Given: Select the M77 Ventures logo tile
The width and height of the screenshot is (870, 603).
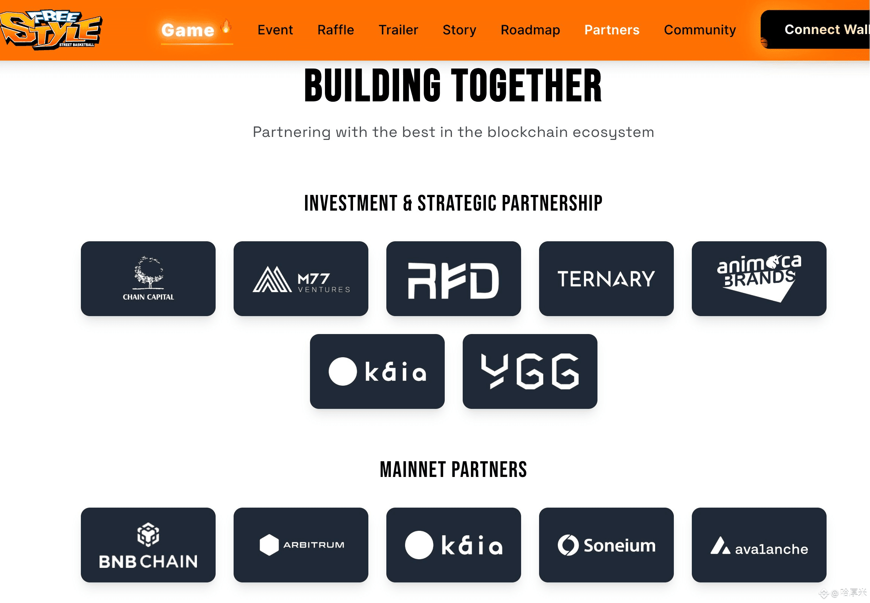Looking at the screenshot, I should coord(301,279).
